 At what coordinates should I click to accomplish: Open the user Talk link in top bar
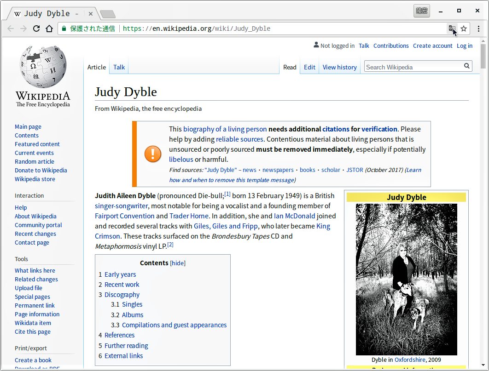364,46
